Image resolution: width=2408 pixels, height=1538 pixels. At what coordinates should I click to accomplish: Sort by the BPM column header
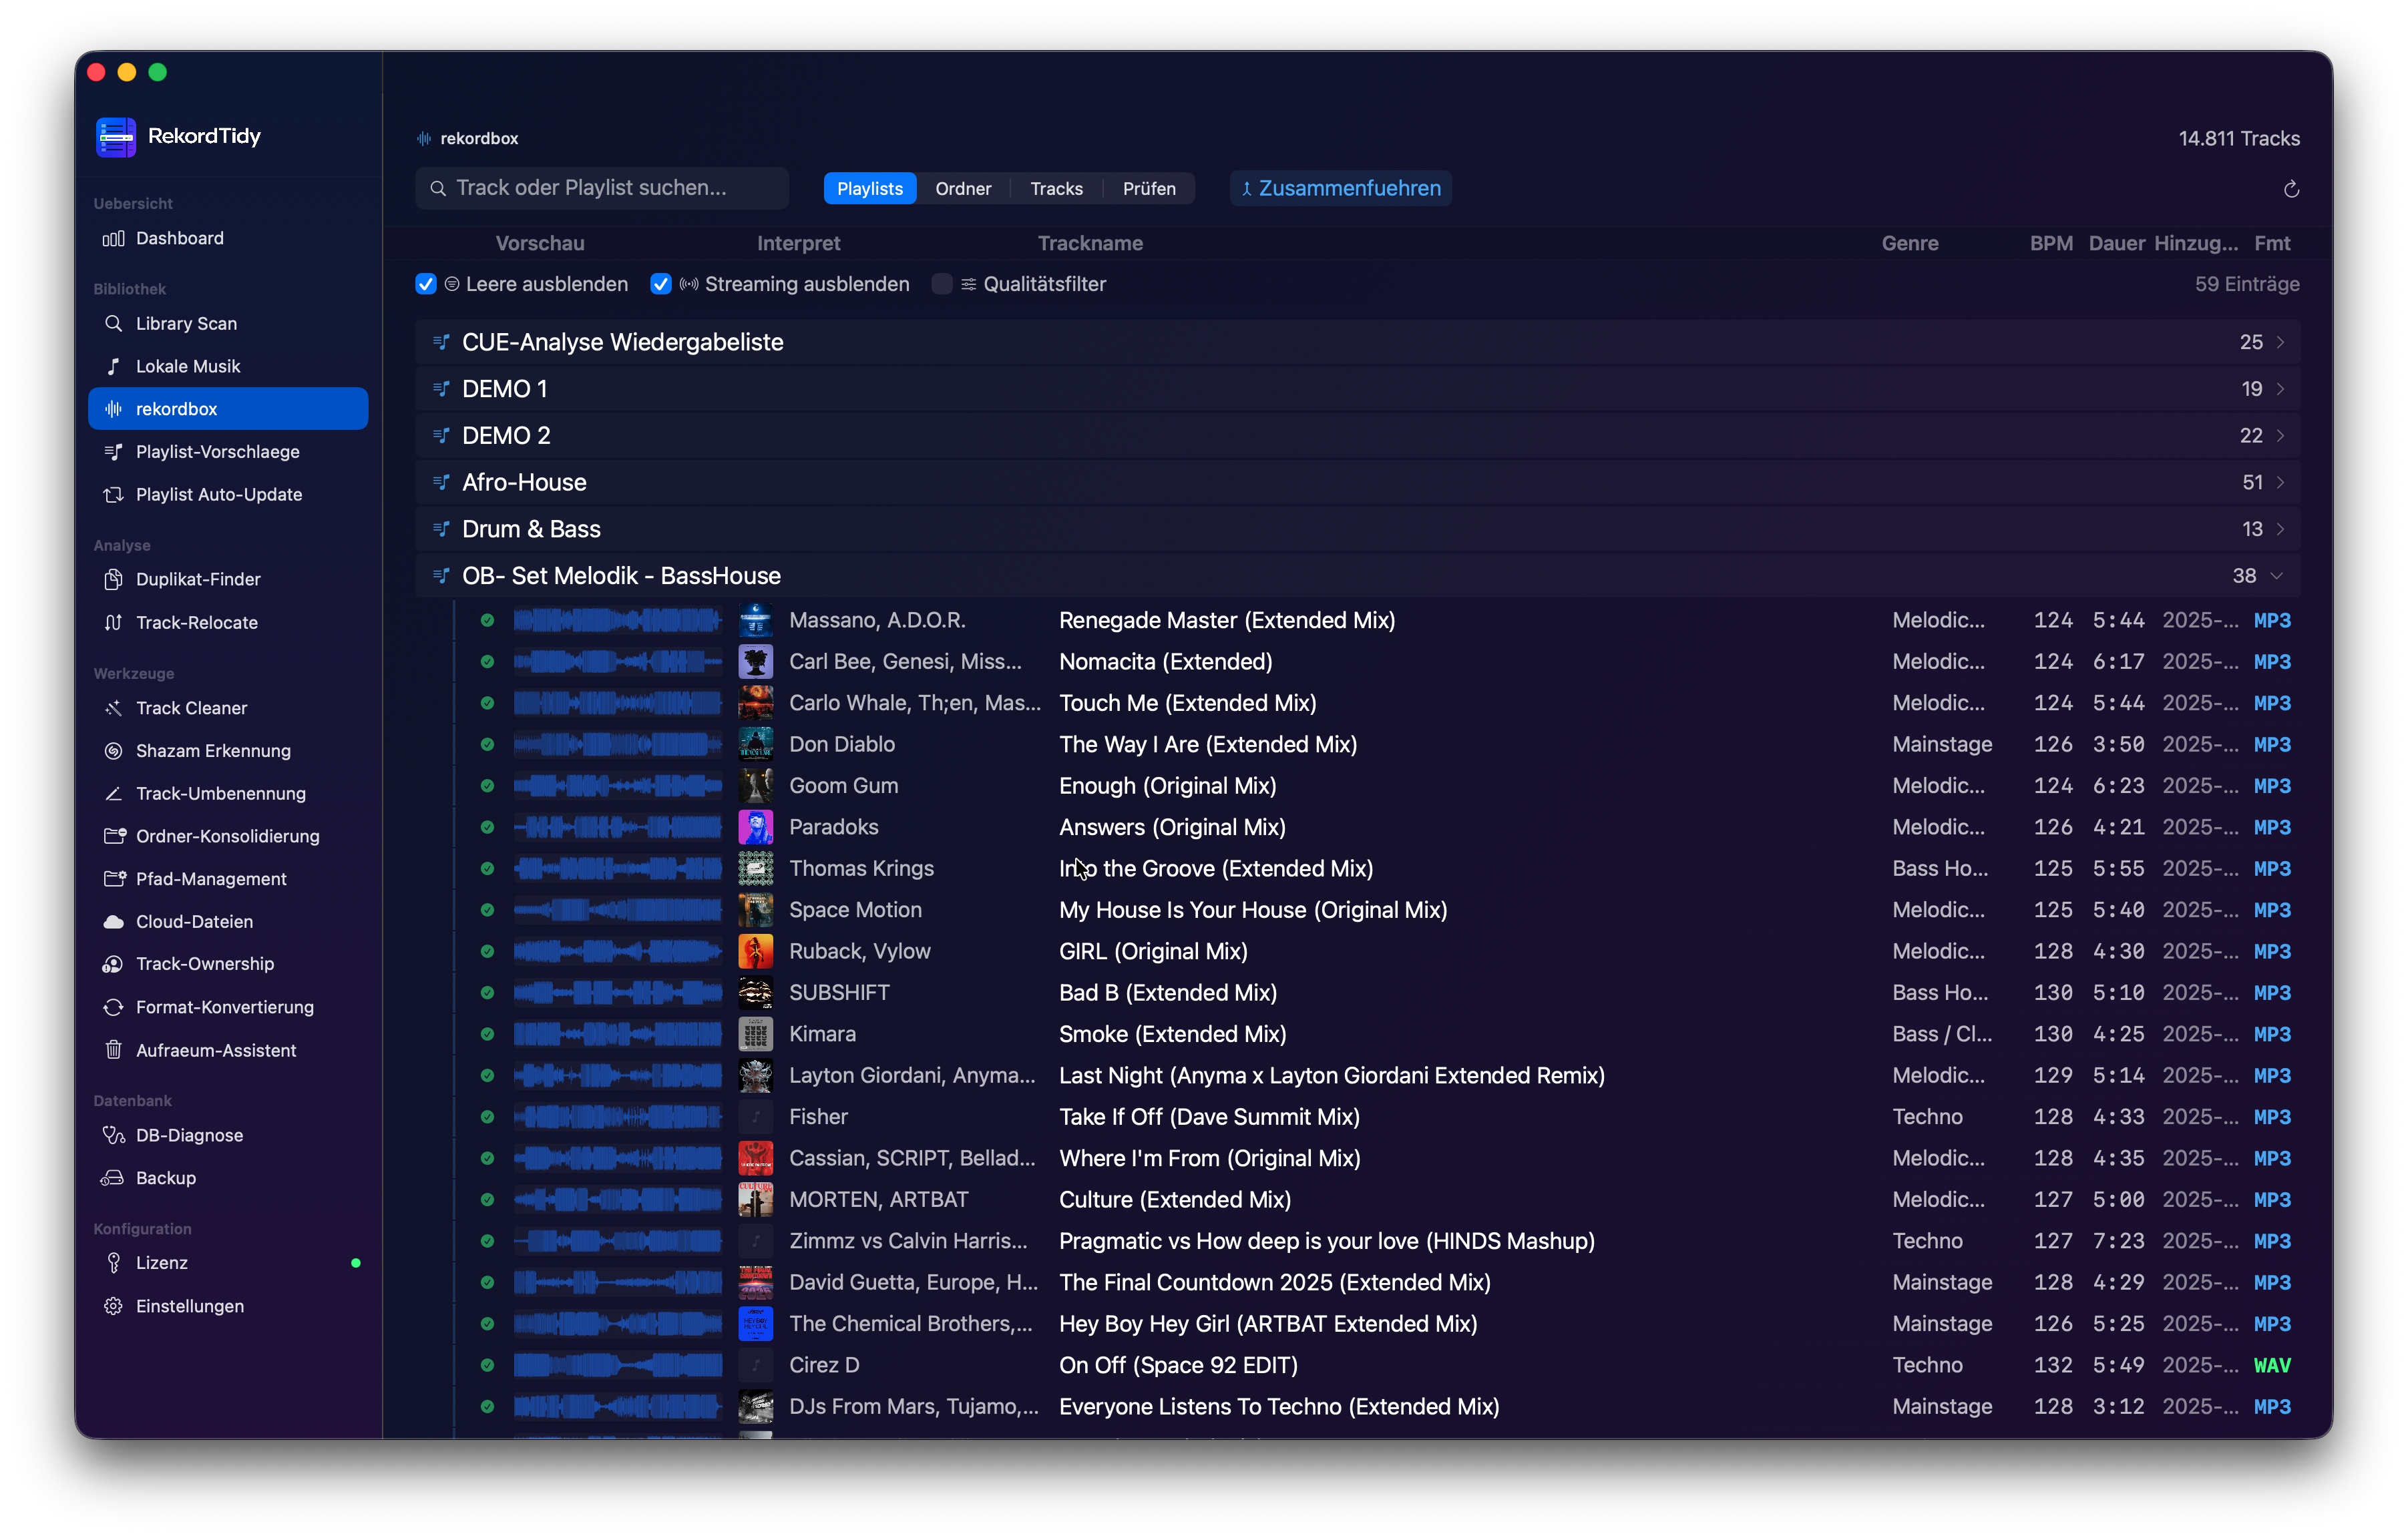(x=2051, y=244)
